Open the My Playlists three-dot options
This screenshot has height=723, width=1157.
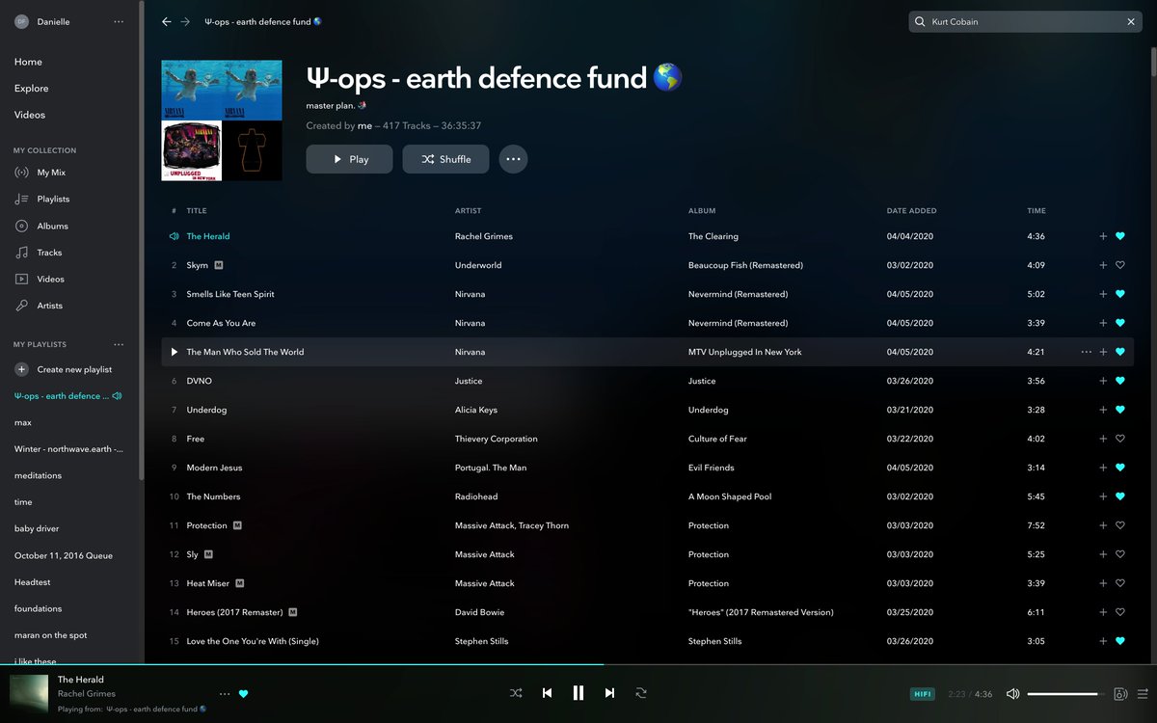[119, 344]
